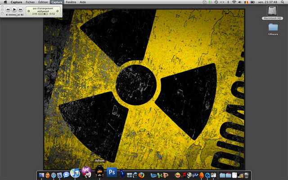Screen dimensions: 288x180
Task: Open the Édition menu
Action: coord(43,2)
